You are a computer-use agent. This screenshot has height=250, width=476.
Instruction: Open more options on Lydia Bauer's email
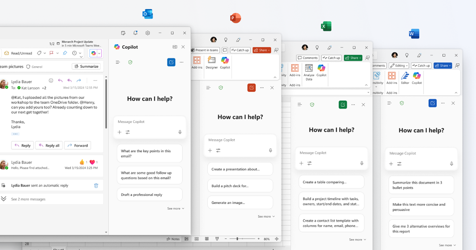coord(95,81)
